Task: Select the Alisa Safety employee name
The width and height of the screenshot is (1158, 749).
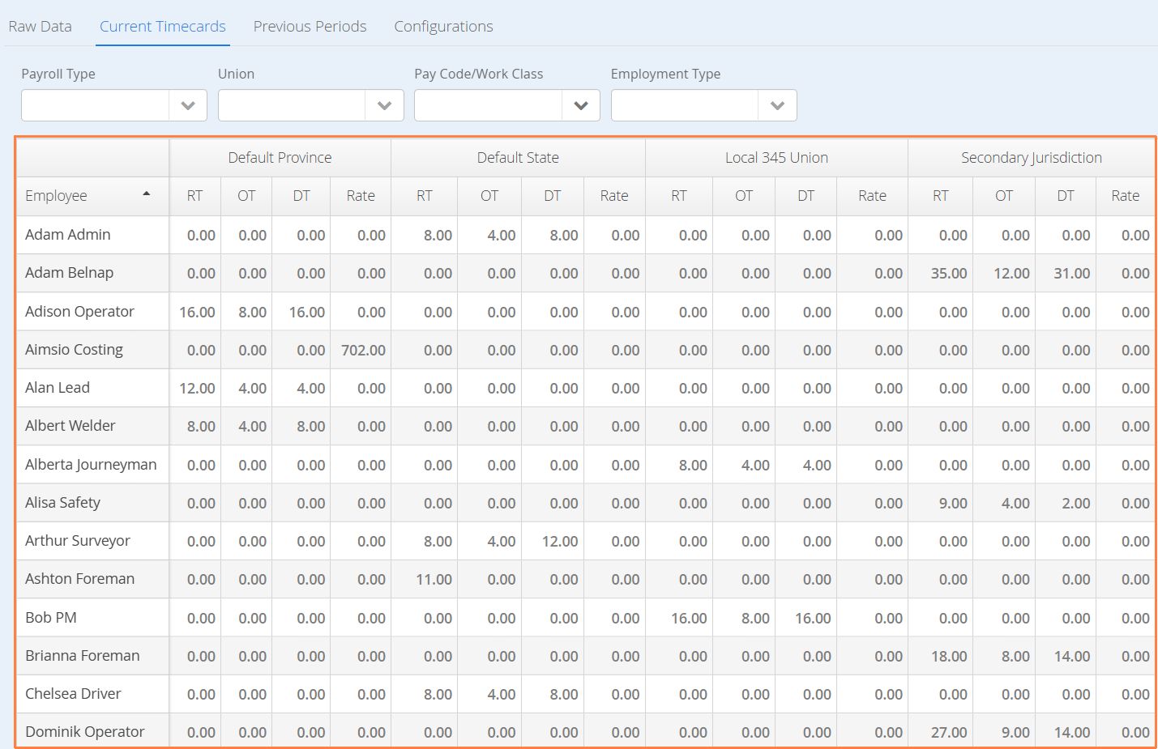Action: [x=62, y=503]
